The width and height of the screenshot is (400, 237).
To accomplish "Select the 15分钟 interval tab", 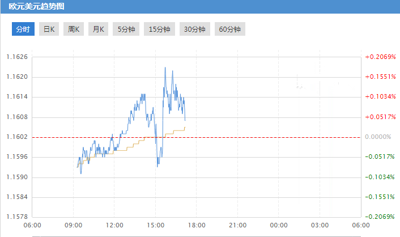I will (x=159, y=29).
